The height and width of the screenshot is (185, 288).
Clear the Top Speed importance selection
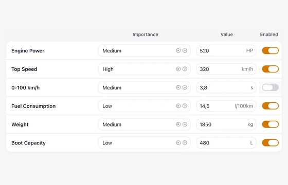[x=178, y=69]
